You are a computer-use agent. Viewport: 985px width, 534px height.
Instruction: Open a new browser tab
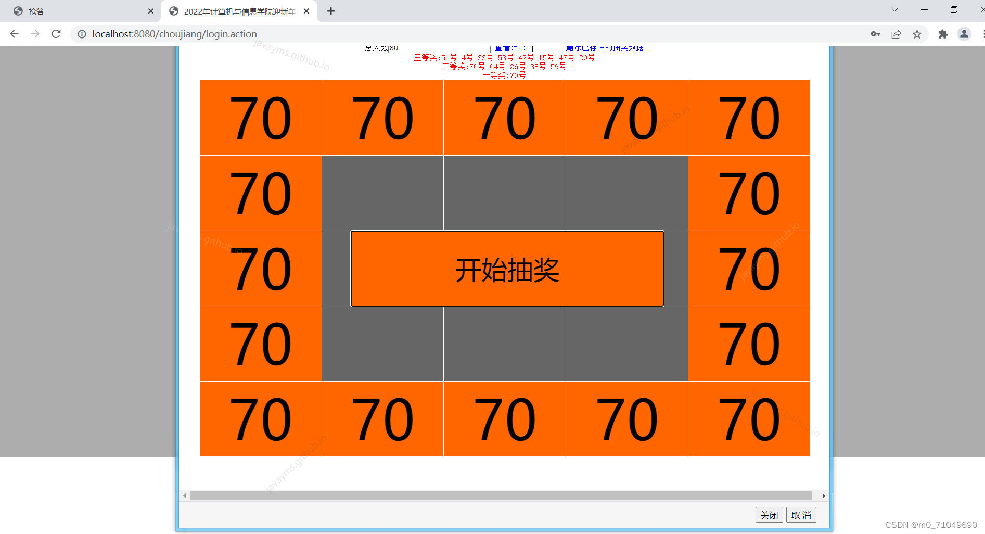click(331, 11)
